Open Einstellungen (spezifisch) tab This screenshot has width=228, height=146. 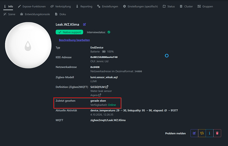(x=140, y=6)
